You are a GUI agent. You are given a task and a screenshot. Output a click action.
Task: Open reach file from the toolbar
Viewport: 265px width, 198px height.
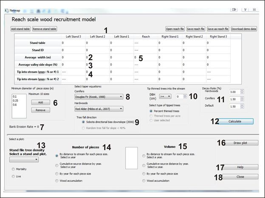[x=175, y=29]
